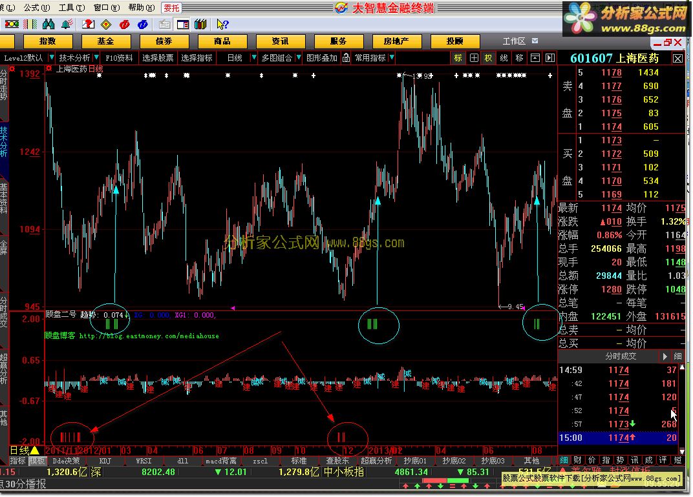Toggle the 细 bottom-right panel tab
The width and height of the screenshot is (693, 497).
[x=564, y=460]
